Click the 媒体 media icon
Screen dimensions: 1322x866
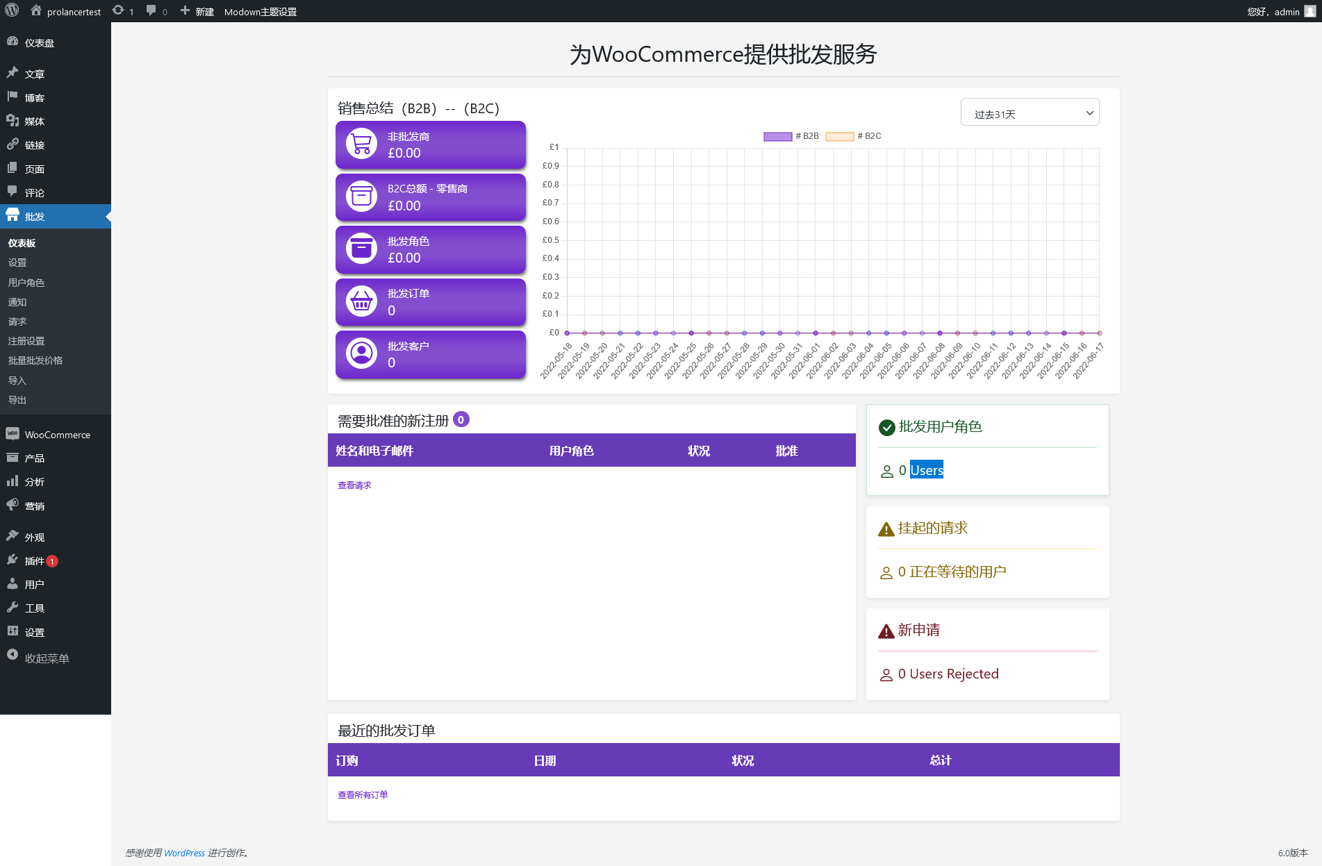coord(13,120)
